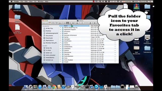This screenshot has height=91, width=162.
Task: Open the Go menu
Action: [35, 2]
